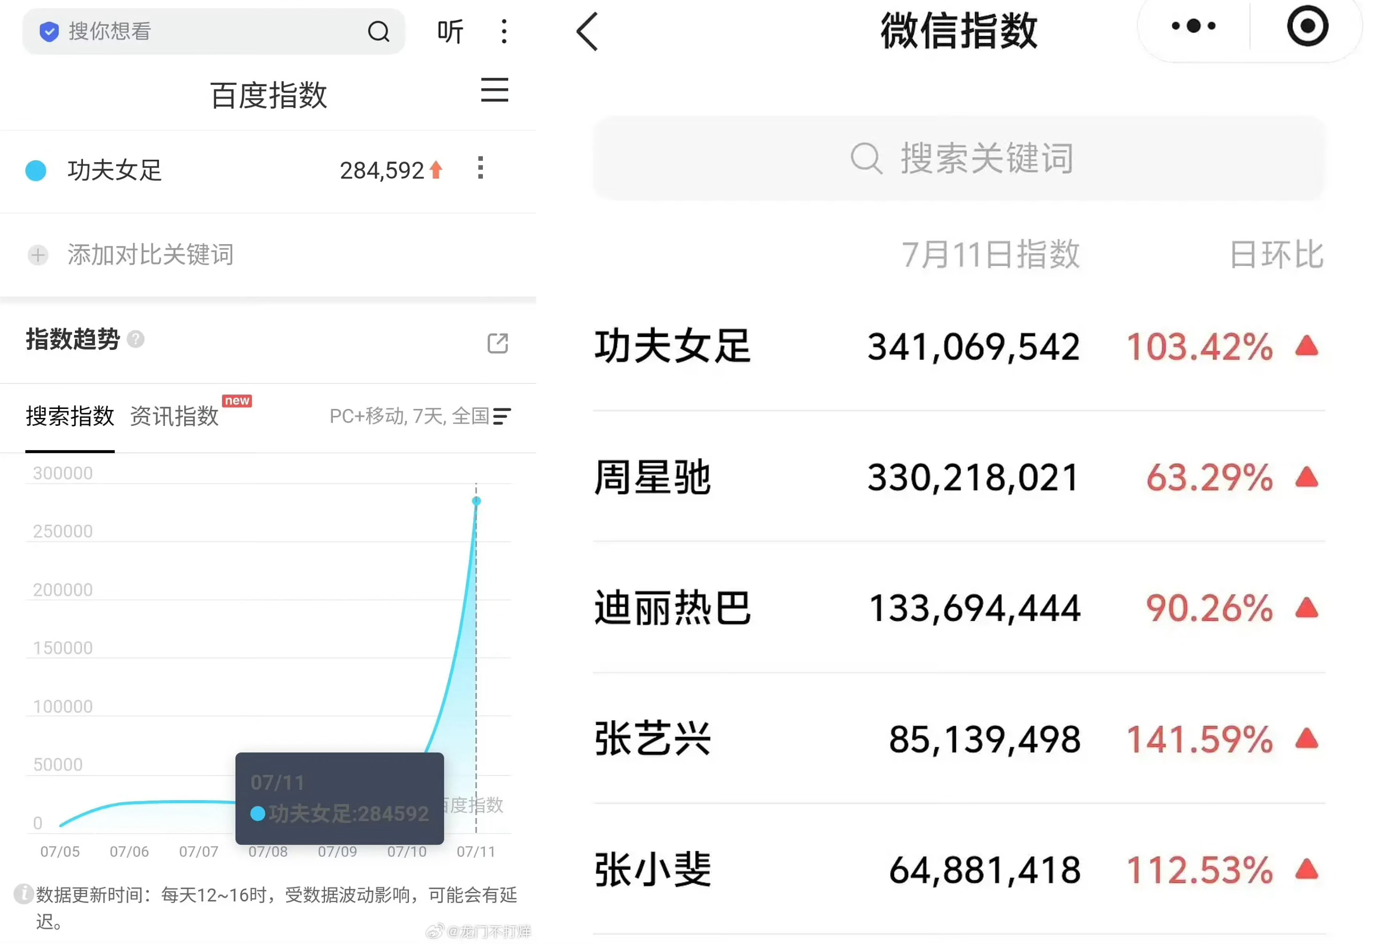Click the 指数趋势 section heading
This screenshot has height=944, width=1382.
[x=73, y=340]
